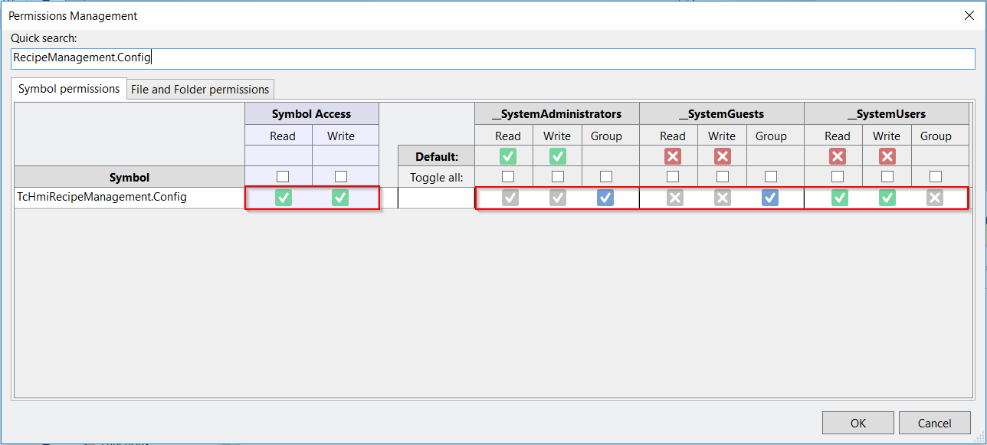Toggle __SystemUsers Group checkbox in Config row
This screenshot has width=987, height=445.
point(935,198)
